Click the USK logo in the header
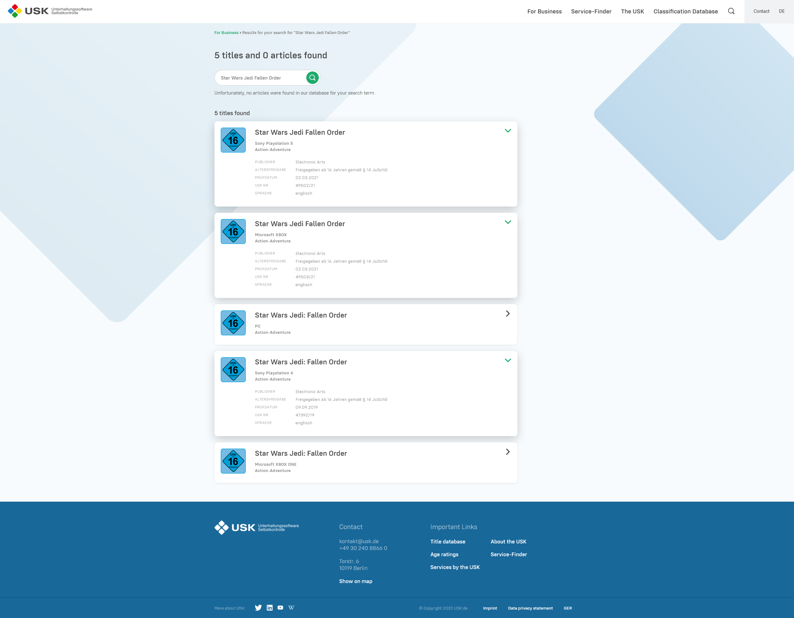794x618 pixels. tap(50, 11)
